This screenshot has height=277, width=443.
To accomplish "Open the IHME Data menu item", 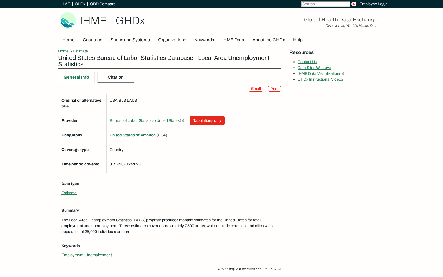I will click(x=233, y=40).
